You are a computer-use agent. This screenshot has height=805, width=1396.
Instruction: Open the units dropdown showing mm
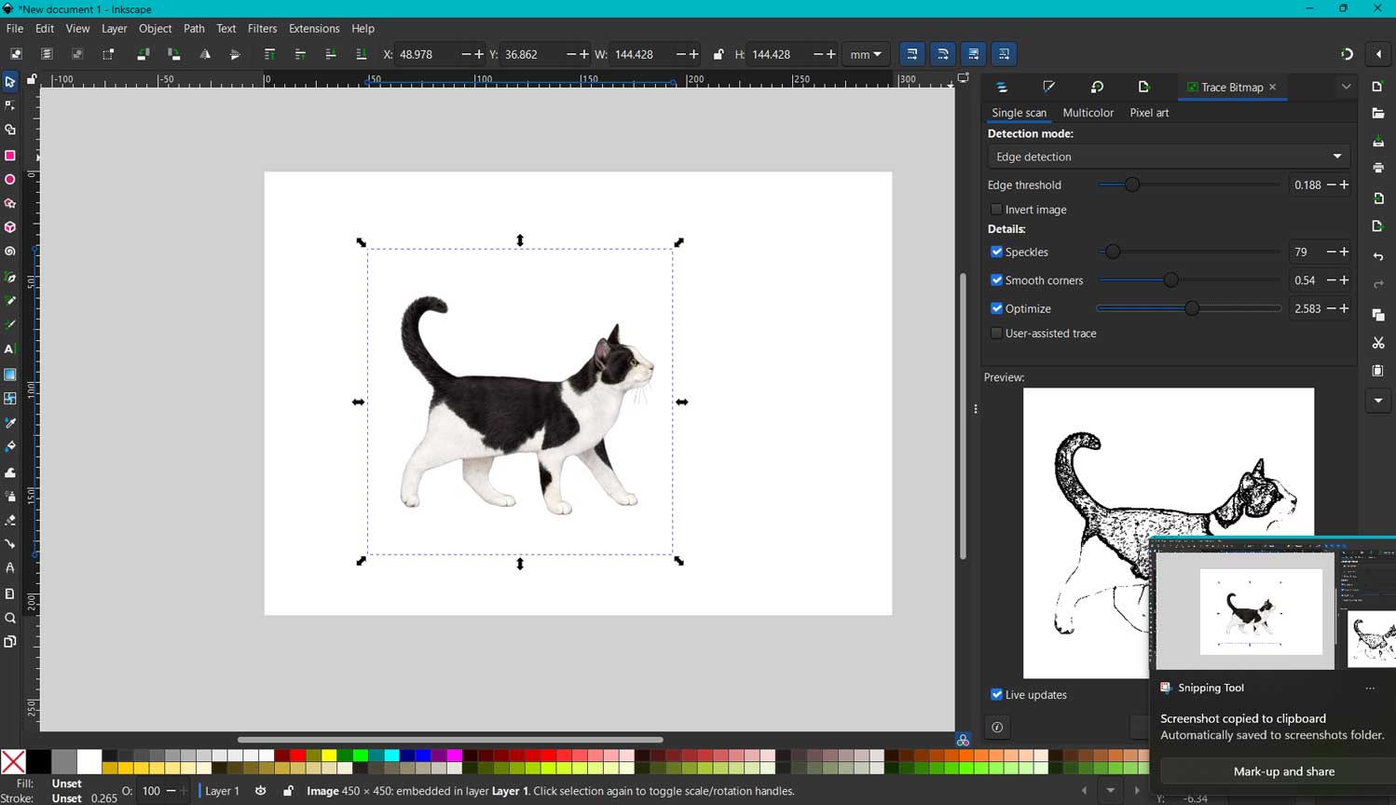[866, 54]
